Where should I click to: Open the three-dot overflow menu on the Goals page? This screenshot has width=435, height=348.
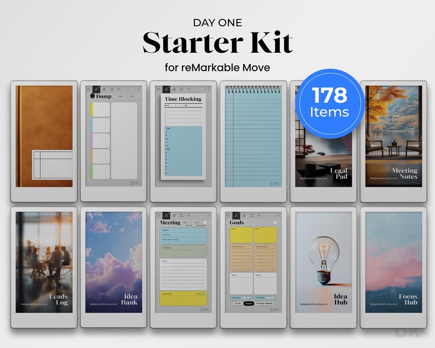tap(275, 215)
